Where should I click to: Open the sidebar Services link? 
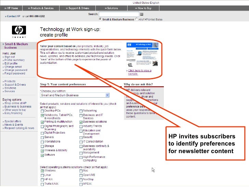[10, 91]
